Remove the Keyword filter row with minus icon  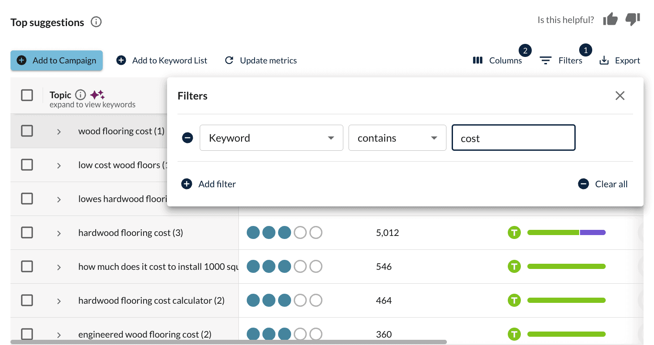point(188,138)
